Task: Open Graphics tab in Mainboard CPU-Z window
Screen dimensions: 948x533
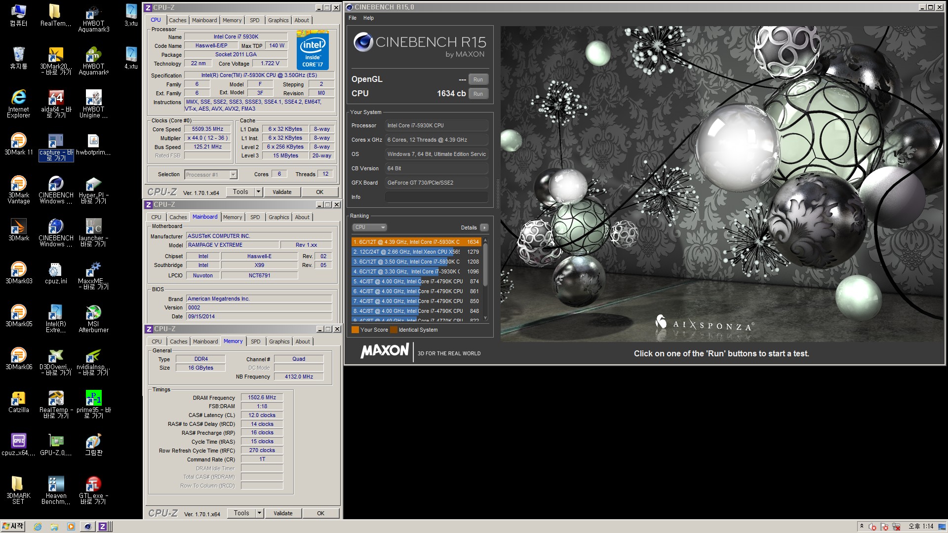Action: point(279,217)
